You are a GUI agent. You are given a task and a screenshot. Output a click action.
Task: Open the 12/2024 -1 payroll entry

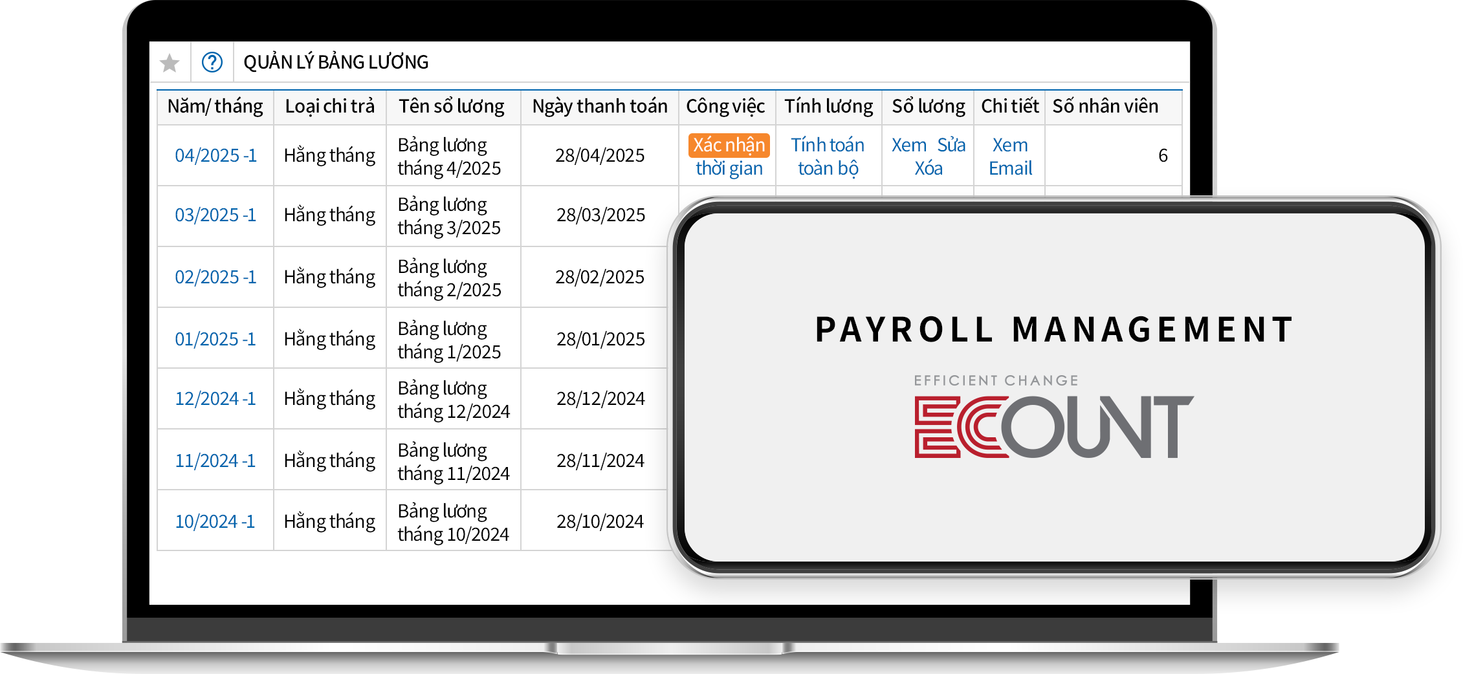coord(215,399)
